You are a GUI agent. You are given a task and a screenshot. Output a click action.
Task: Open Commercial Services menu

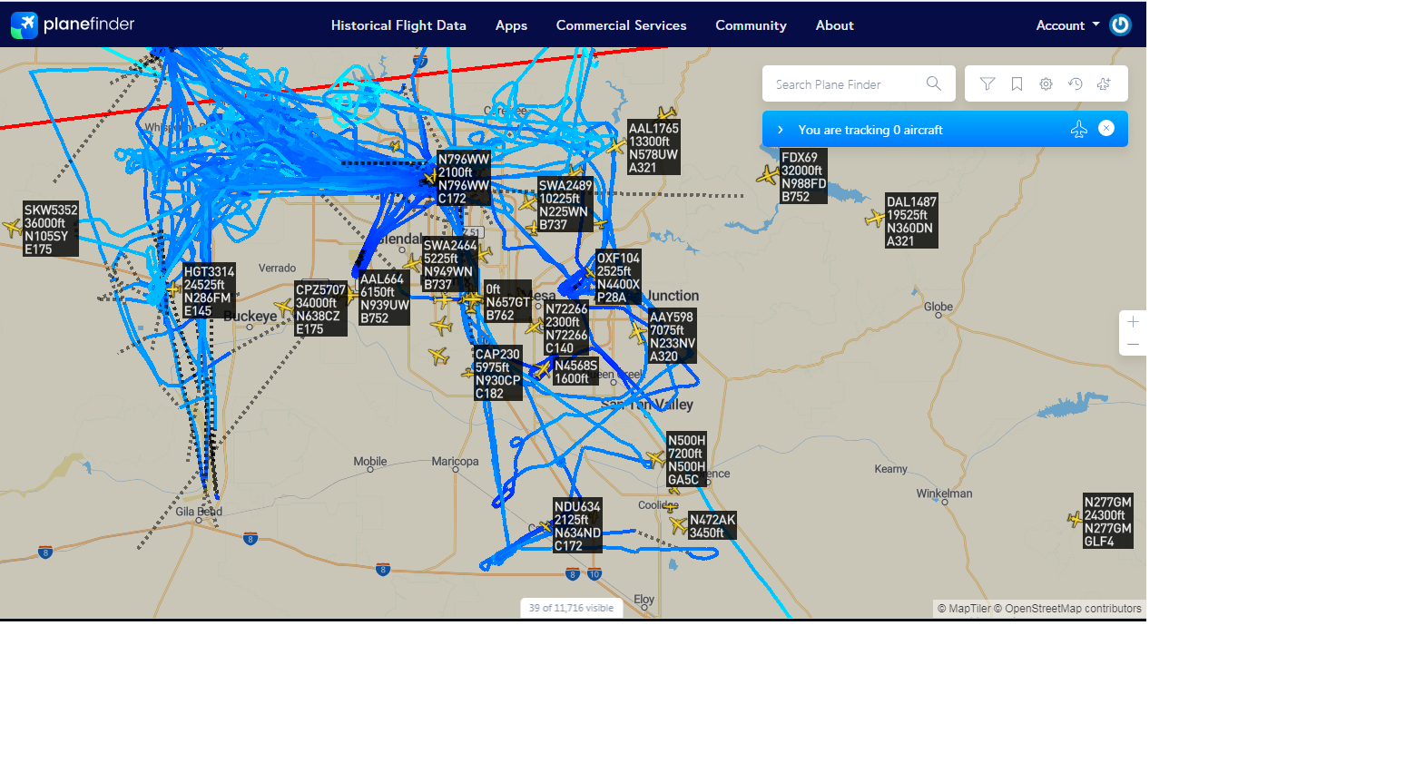pyautogui.click(x=621, y=25)
